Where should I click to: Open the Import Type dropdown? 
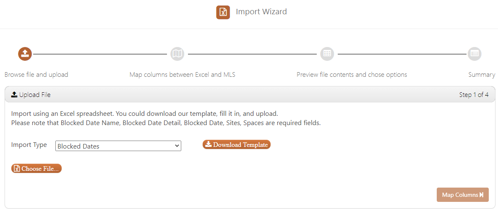coord(118,146)
